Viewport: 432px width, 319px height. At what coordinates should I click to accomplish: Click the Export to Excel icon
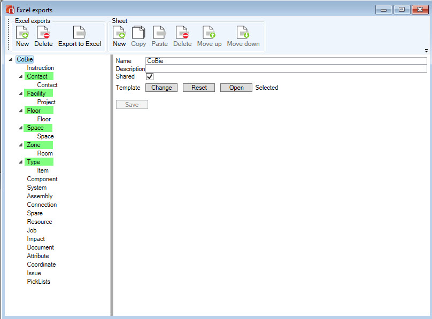pyautogui.click(x=79, y=34)
